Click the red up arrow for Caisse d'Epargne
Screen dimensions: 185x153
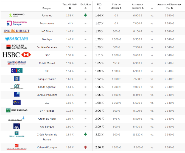(85, 147)
